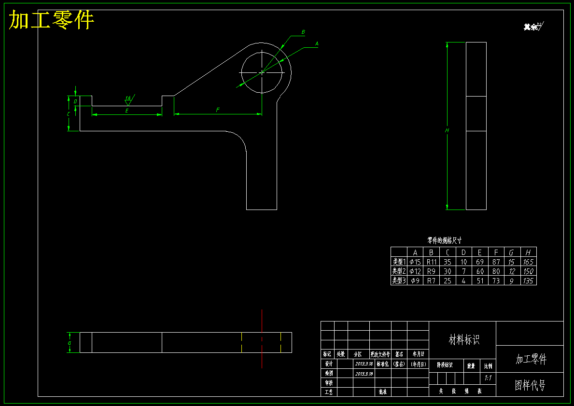Select the value 60 in the table
The height and width of the screenshot is (406, 574).
point(479,271)
